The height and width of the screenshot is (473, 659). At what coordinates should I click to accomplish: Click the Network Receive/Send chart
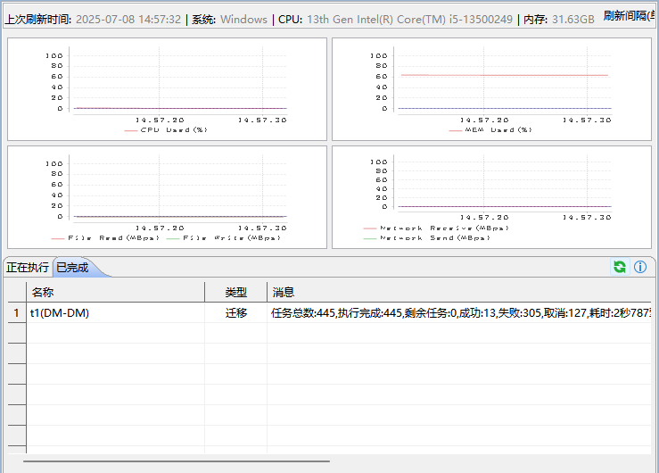[490, 196]
